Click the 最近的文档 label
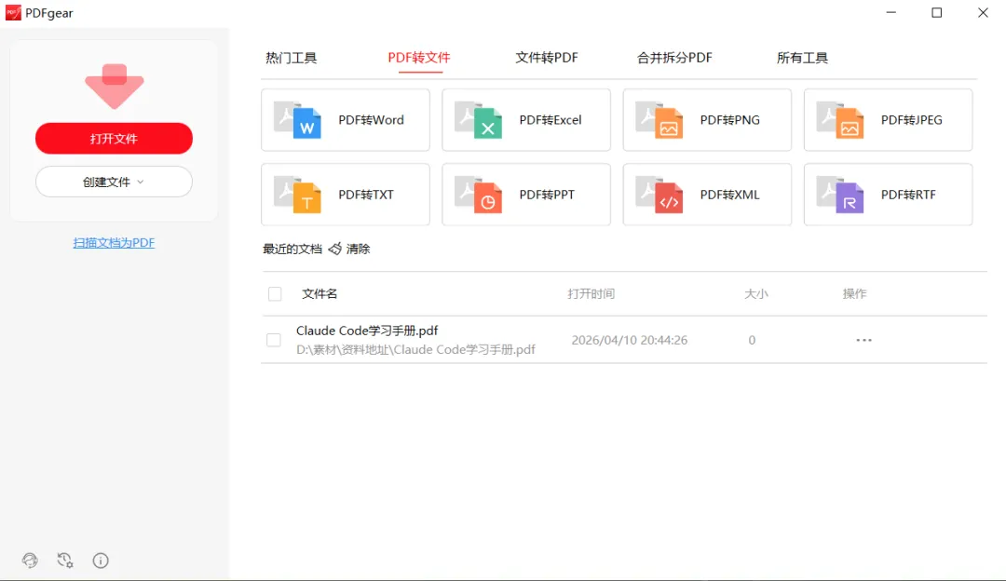The height and width of the screenshot is (581, 1006). (x=292, y=249)
